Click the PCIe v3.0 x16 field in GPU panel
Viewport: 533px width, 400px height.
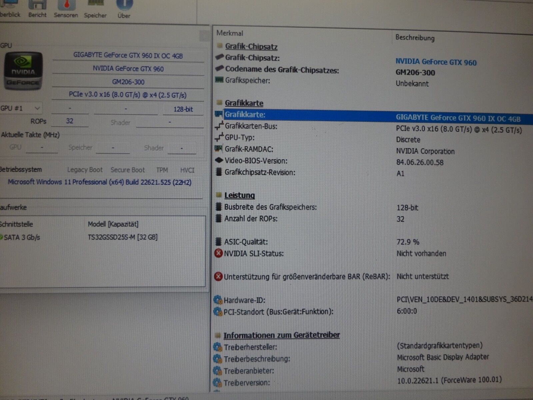[128, 95]
